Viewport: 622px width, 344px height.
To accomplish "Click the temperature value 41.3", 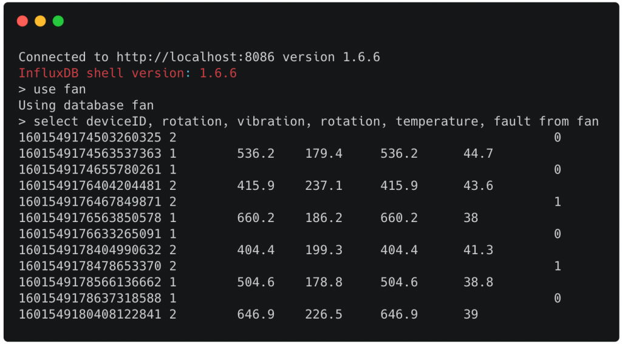I will [x=478, y=250].
